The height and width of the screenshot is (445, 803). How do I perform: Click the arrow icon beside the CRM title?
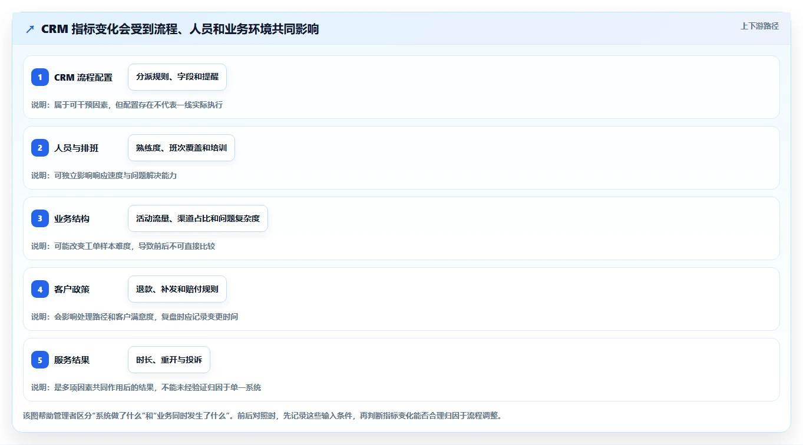click(x=30, y=29)
